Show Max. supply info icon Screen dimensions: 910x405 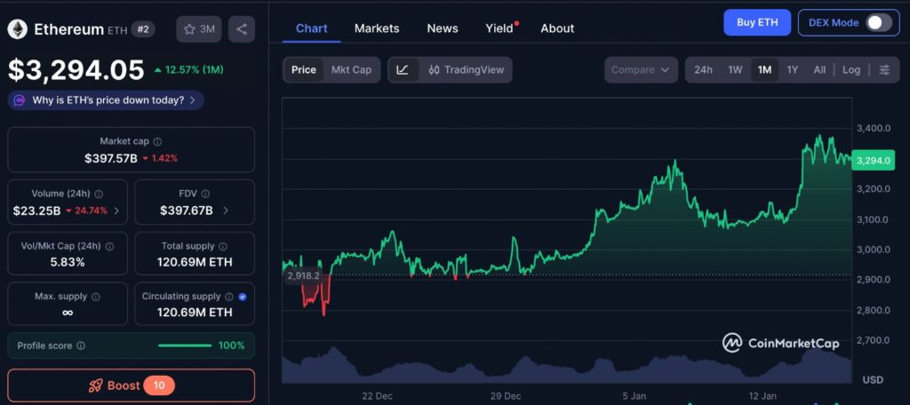pos(96,297)
